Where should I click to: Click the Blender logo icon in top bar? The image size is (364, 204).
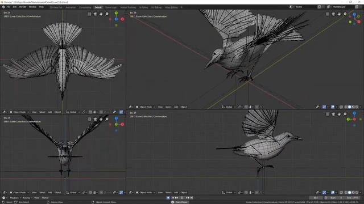tap(3, 7)
